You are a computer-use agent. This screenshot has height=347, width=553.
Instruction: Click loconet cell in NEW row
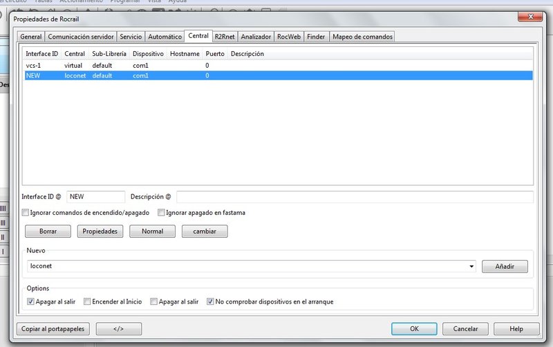(x=75, y=75)
